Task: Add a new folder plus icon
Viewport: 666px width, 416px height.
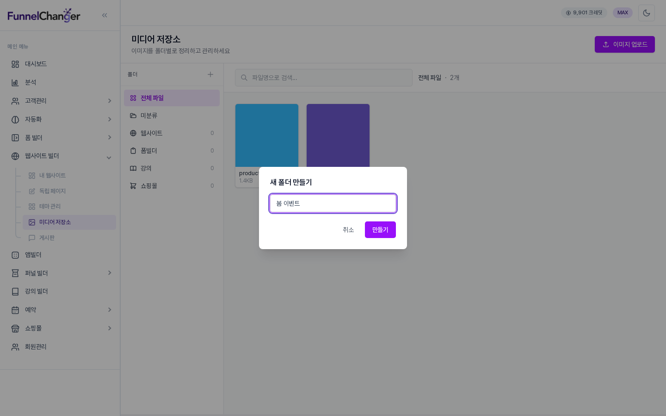Action: (210, 74)
